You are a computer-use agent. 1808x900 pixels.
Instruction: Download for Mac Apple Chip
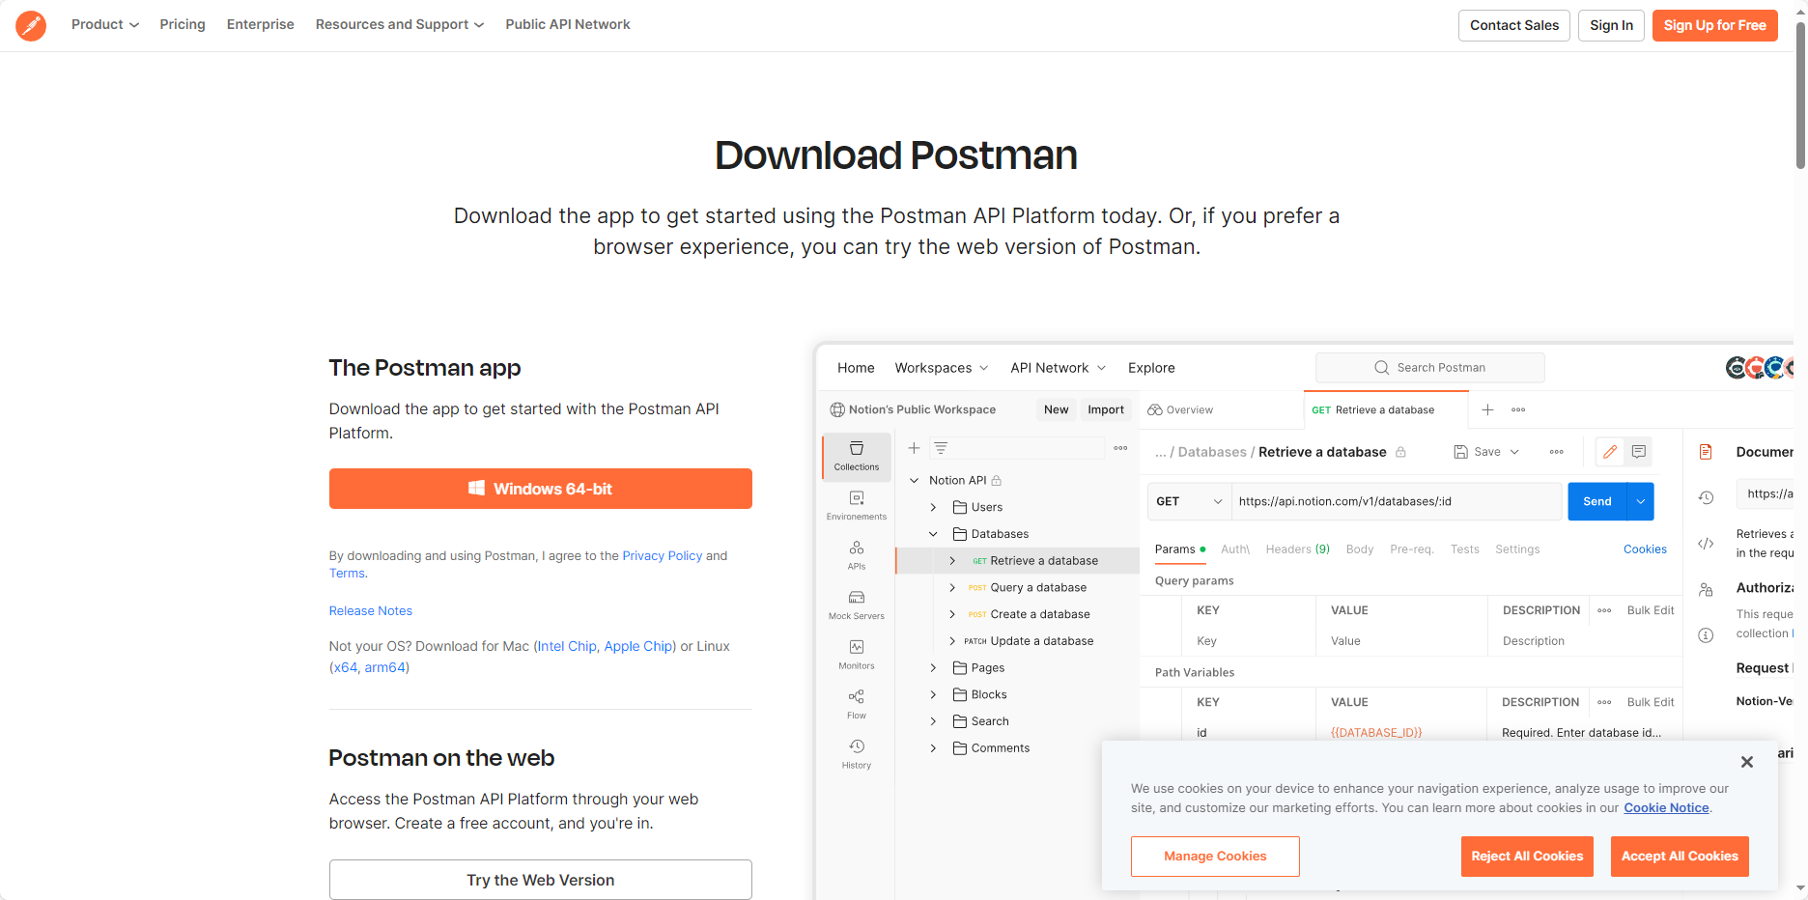click(x=638, y=646)
